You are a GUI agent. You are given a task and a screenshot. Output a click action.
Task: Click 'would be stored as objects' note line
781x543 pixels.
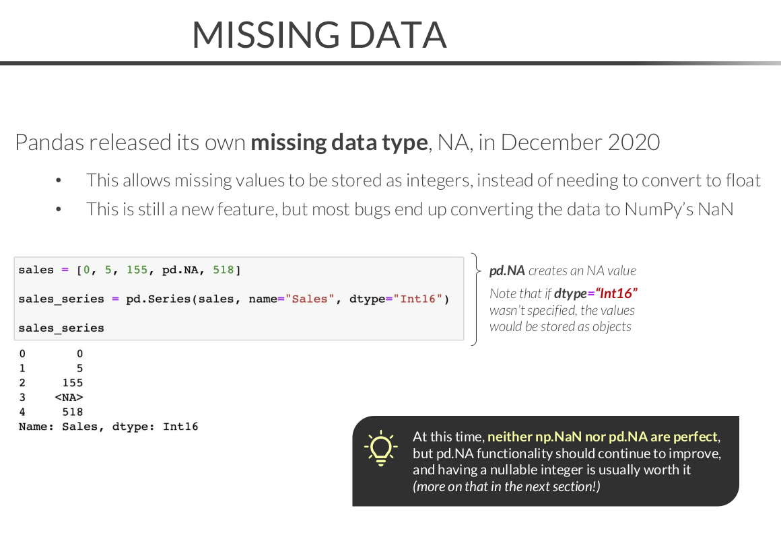click(560, 327)
